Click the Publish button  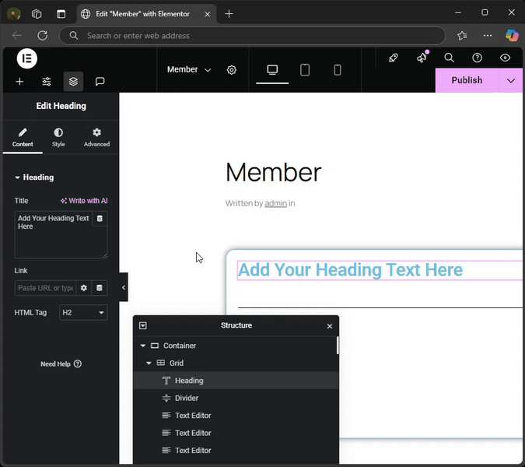tap(467, 80)
